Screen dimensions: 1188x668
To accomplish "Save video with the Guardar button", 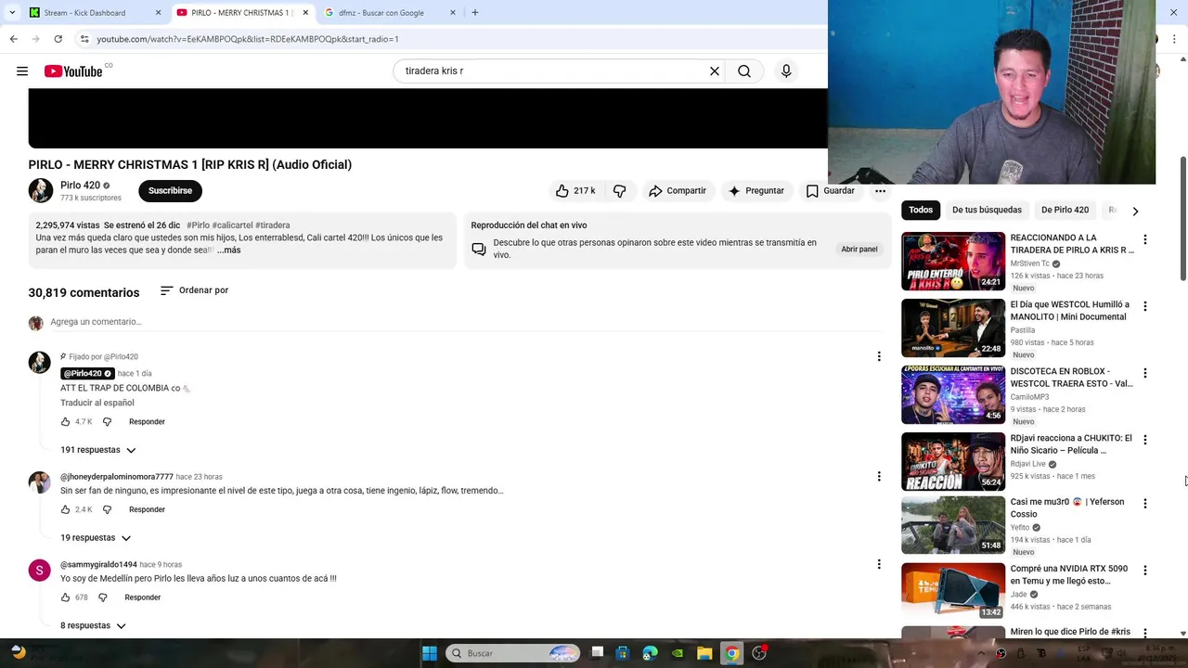I will [830, 190].
